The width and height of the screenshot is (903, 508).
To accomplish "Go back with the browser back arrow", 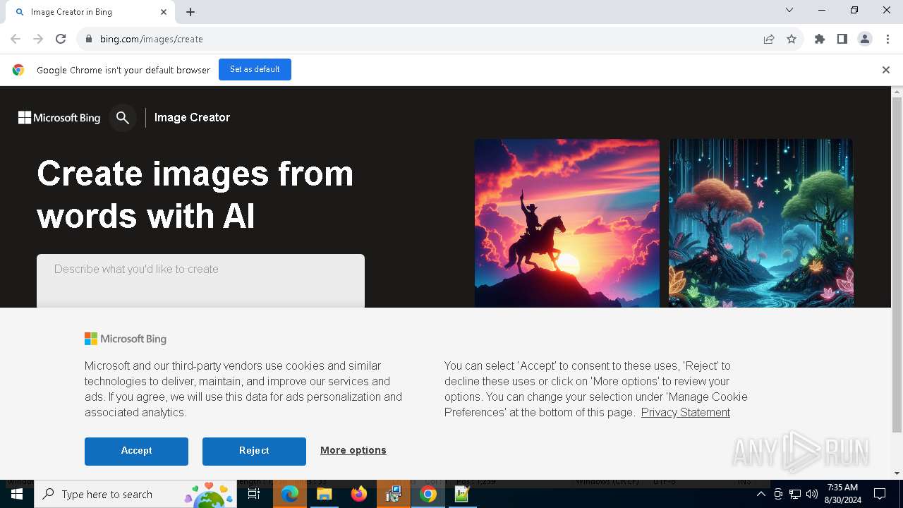I will click(x=16, y=39).
